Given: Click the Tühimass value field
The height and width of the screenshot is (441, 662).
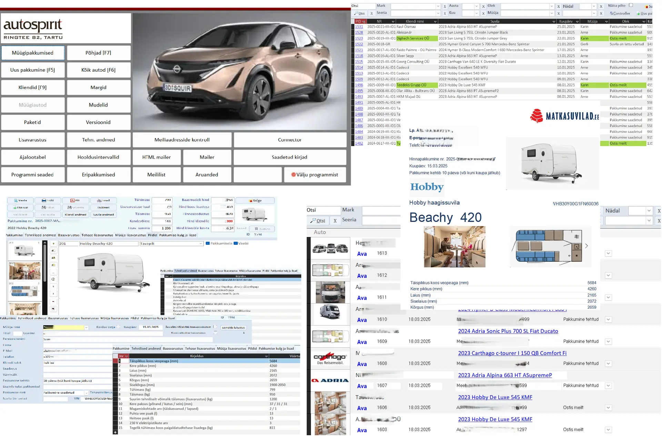Looking at the screenshot, I should click(x=162, y=200).
